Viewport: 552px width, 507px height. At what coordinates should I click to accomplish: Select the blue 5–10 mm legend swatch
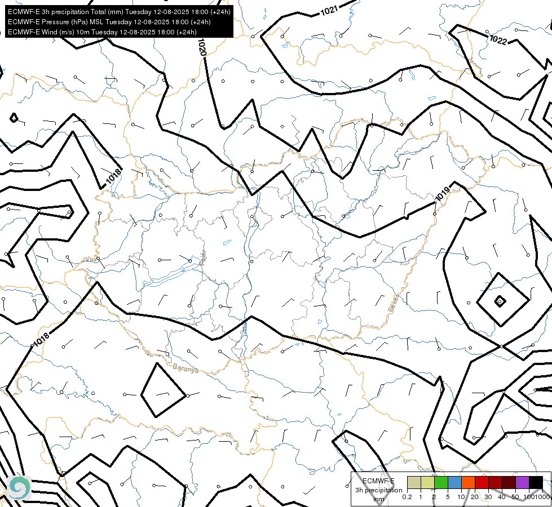point(454,482)
